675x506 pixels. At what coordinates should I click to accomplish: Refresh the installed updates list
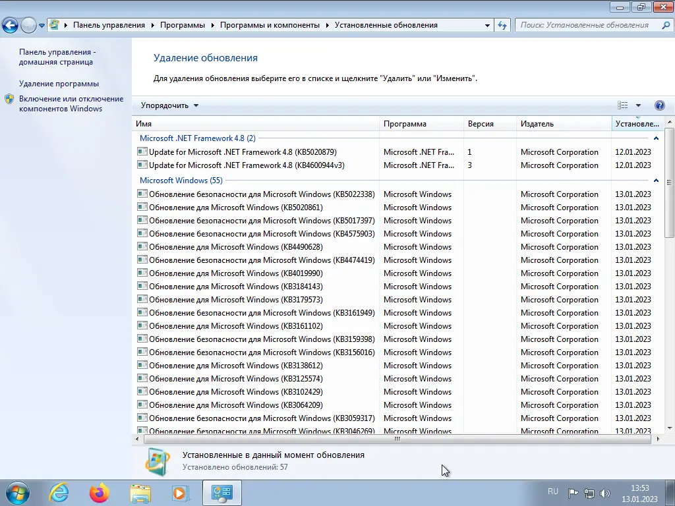[x=502, y=26]
